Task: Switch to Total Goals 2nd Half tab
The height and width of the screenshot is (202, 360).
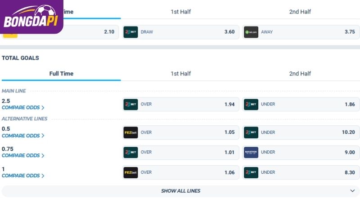Action: pos(300,74)
